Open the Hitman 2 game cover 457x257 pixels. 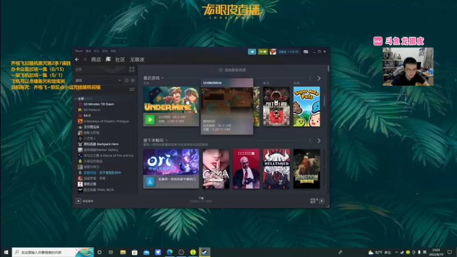pyautogui.click(x=246, y=168)
